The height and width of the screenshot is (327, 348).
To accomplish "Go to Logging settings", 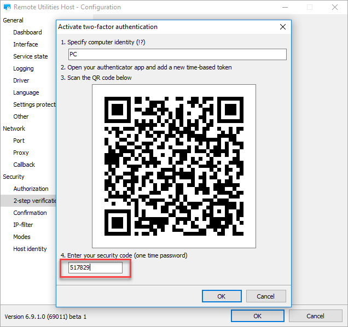I will [x=24, y=68].
